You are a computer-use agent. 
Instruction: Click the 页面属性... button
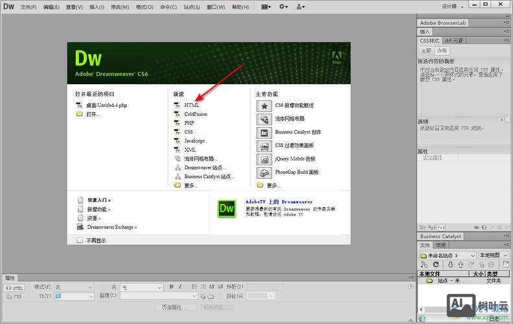click(176, 307)
